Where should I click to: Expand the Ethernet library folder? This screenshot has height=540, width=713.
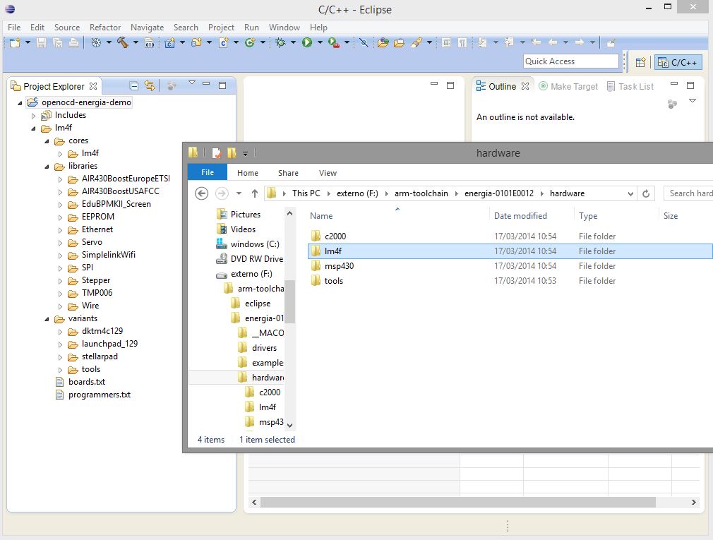(x=61, y=230)
